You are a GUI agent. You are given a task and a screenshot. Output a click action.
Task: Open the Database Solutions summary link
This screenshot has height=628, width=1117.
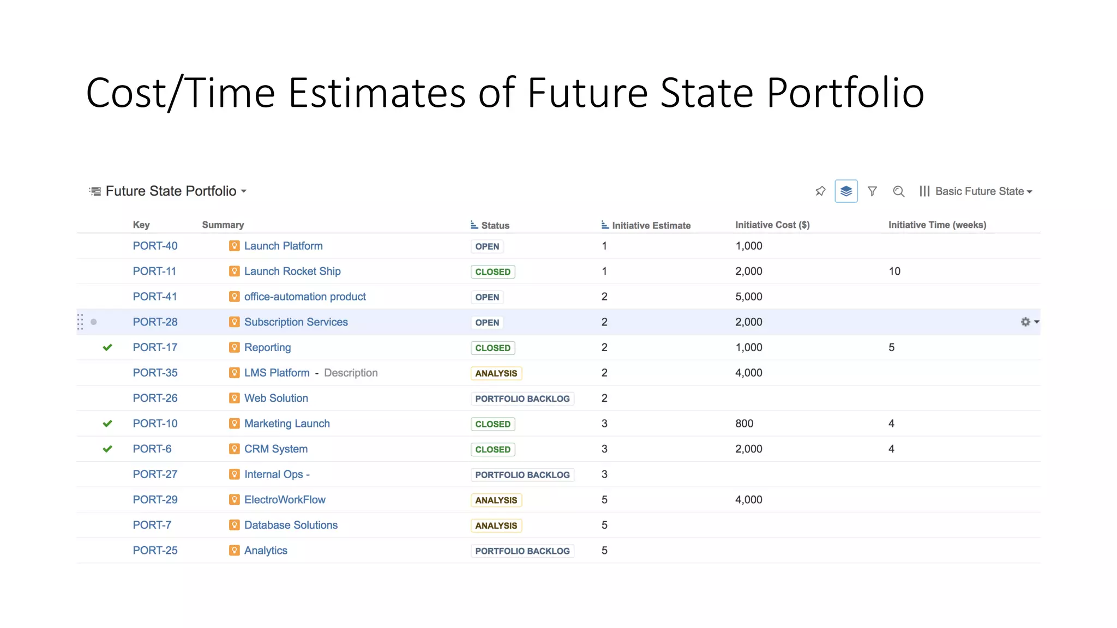click(291, 525)
